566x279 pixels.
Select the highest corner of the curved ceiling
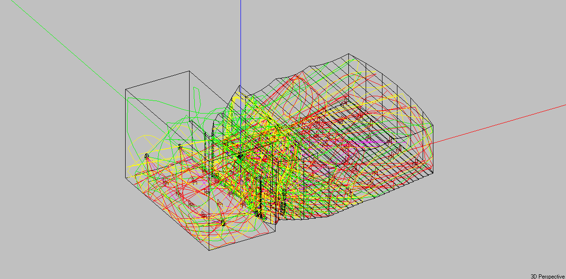(349, 54)
